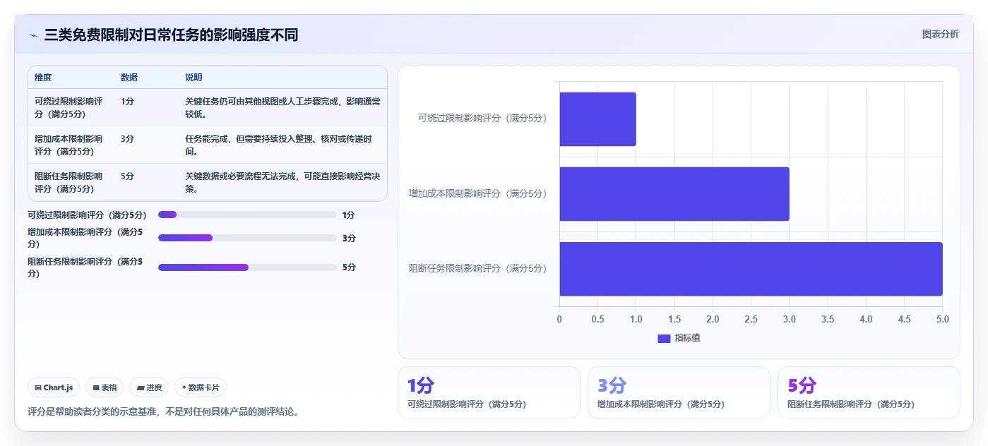Screen dimensions: 988x446
Task: Click the 3分 cell in the table
Action: tap(127, 139)
